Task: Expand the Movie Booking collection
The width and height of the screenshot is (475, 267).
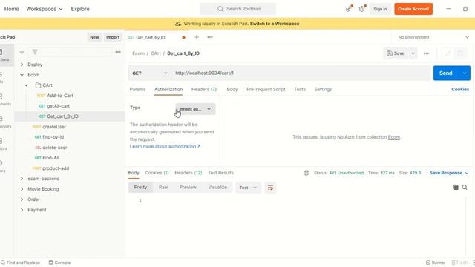Action: (22, 189)
